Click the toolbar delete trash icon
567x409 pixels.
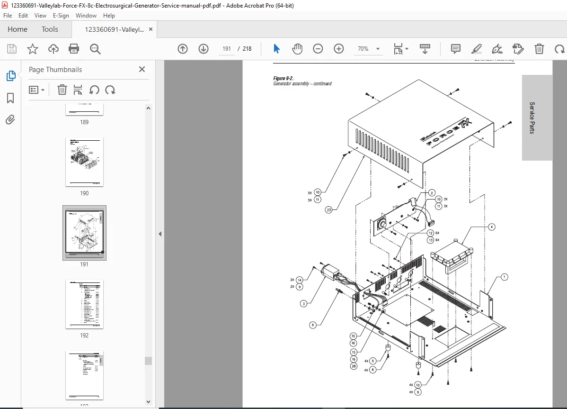click(539, 49)
